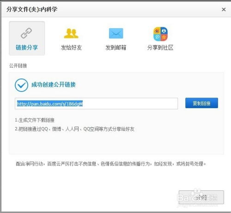Click the instruction line 1.生成文件下载链接
The width and height of the screenshot is (231, 213).
[35, 120]
